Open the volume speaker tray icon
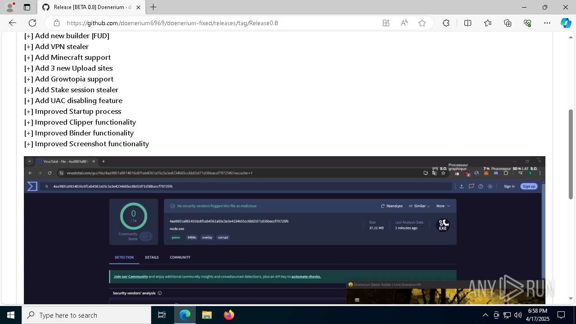This screenshot has width=576, height=324. point(518,315)
